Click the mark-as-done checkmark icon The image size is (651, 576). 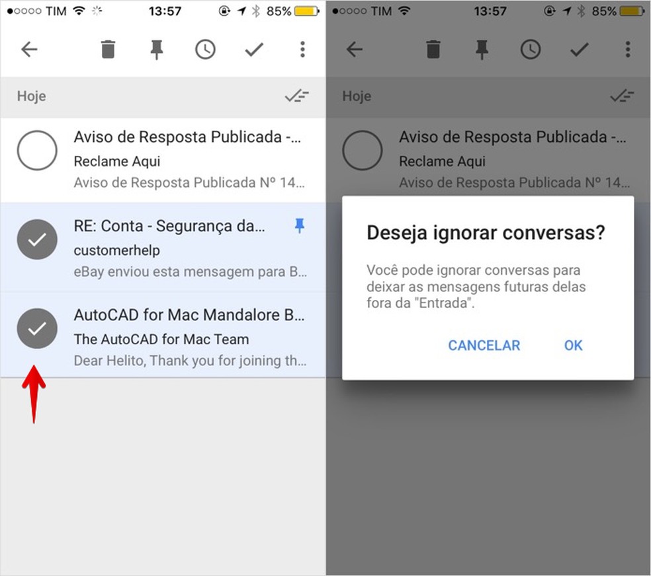[x=254, y=50]
